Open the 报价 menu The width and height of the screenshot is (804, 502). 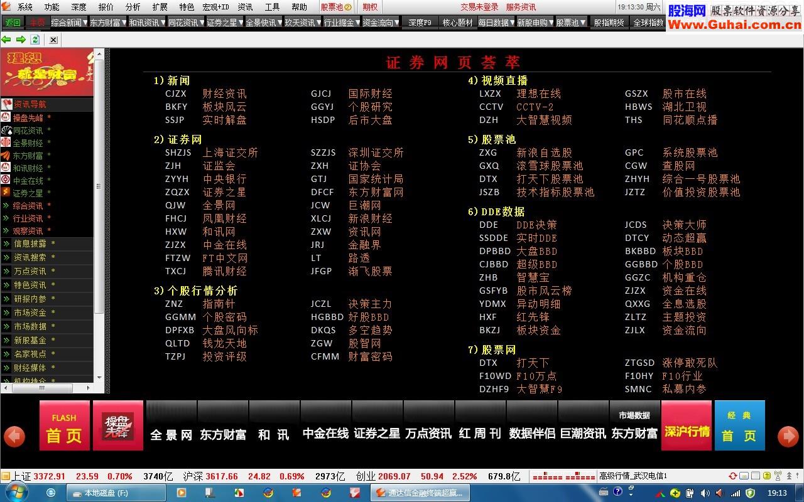pyautogui.click(x=106, y=7)
